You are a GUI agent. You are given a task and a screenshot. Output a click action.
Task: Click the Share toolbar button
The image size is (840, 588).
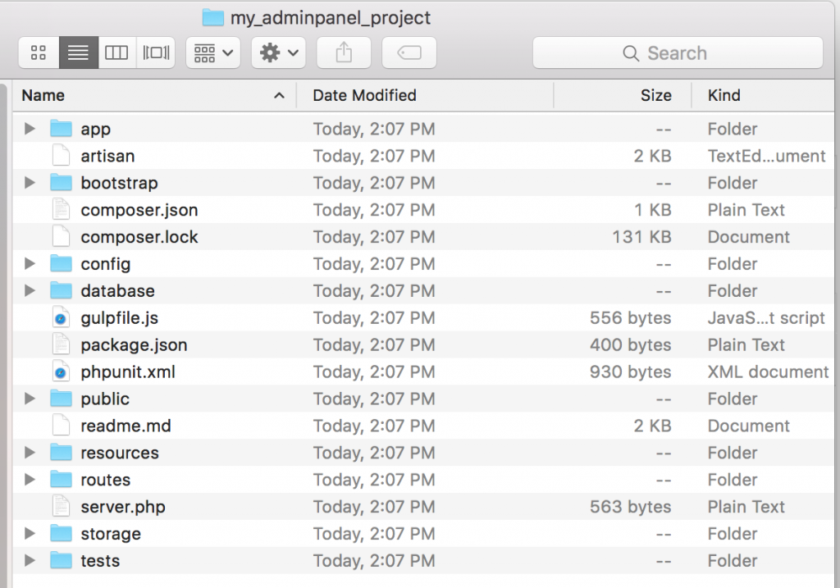[344, 52]
